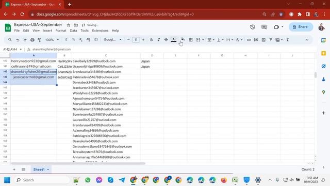Decrease decimal places
The image size is (330, 186).
(x=81, y=40)
